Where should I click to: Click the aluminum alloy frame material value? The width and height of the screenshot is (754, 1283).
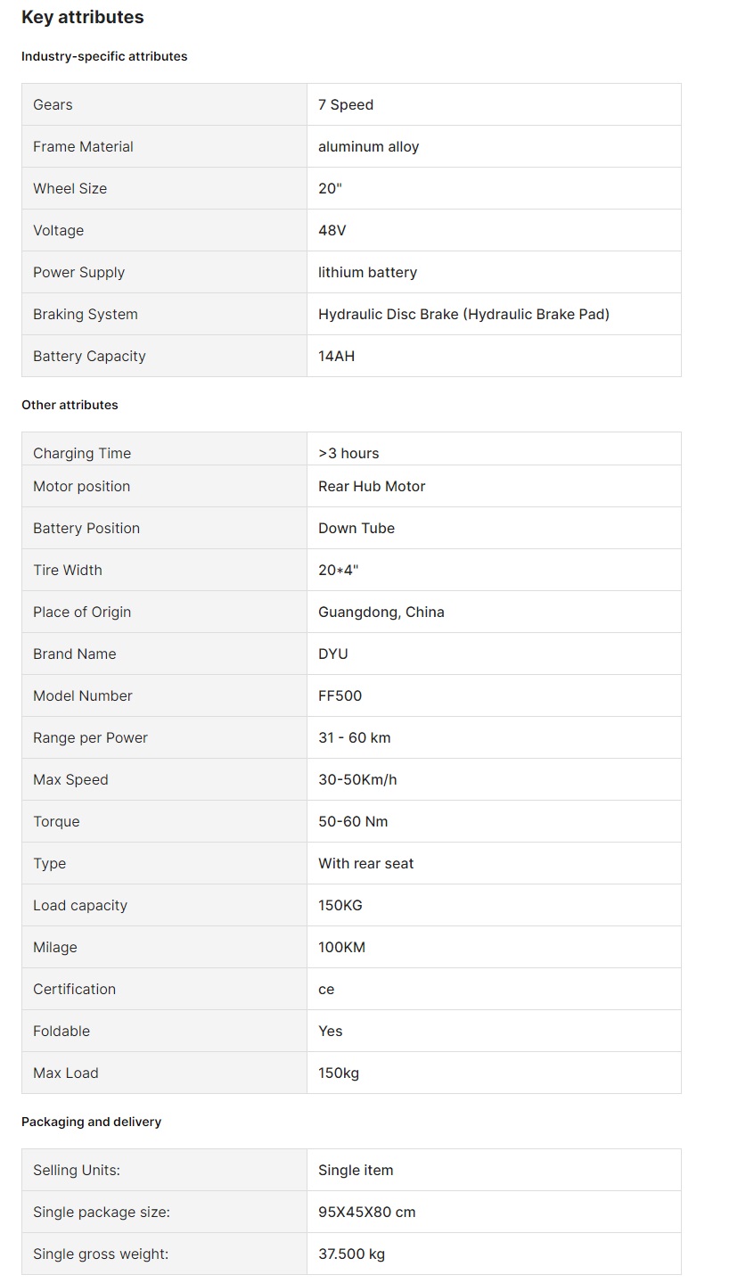tap(368, 146)
